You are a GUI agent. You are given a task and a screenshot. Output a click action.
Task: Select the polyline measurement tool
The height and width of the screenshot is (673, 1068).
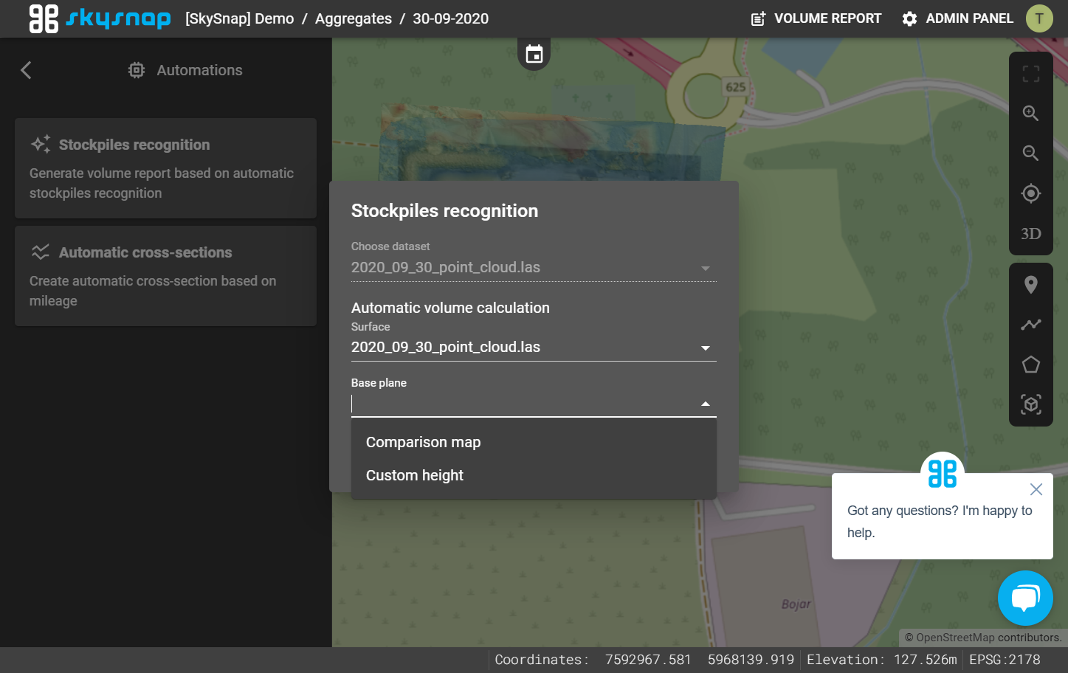1031,325
